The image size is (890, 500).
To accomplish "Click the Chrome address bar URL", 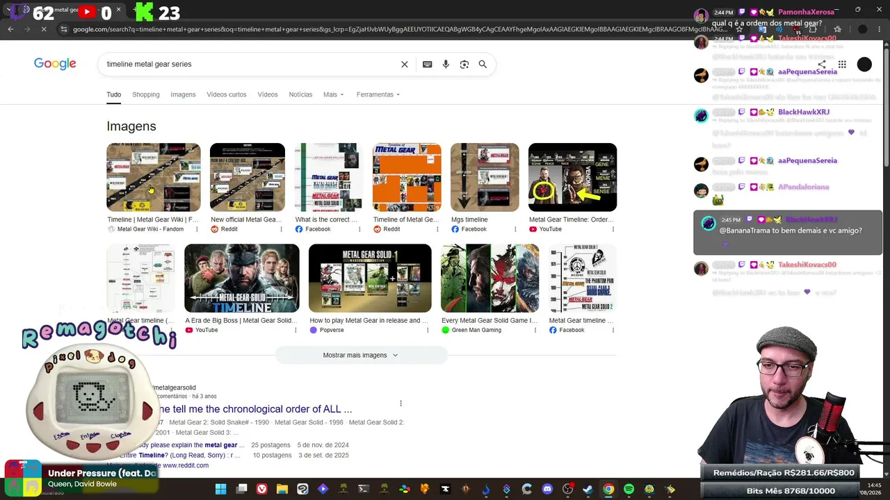I will click(400, 29).
